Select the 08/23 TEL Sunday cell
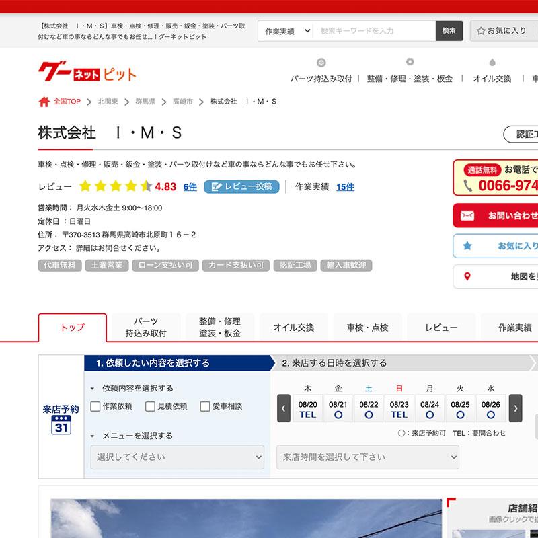The image size is (538, 538). (x=399, y=409)
